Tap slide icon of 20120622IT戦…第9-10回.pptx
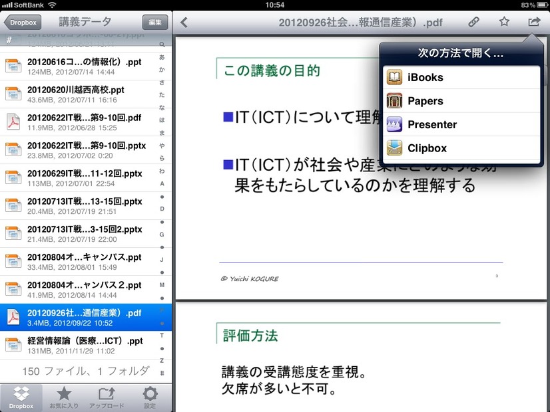The image size is (550, 412). click(13, 150)
